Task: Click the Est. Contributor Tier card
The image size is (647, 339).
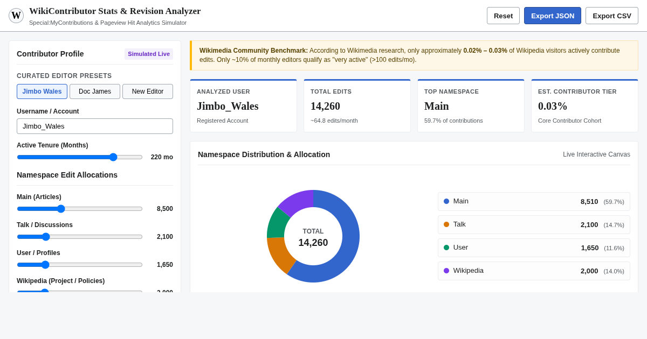Action: (x=584, y=106)
